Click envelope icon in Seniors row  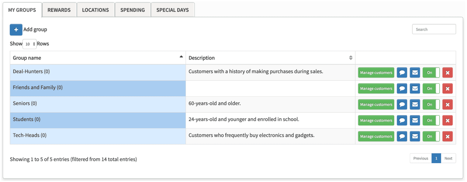click(415, 105)
